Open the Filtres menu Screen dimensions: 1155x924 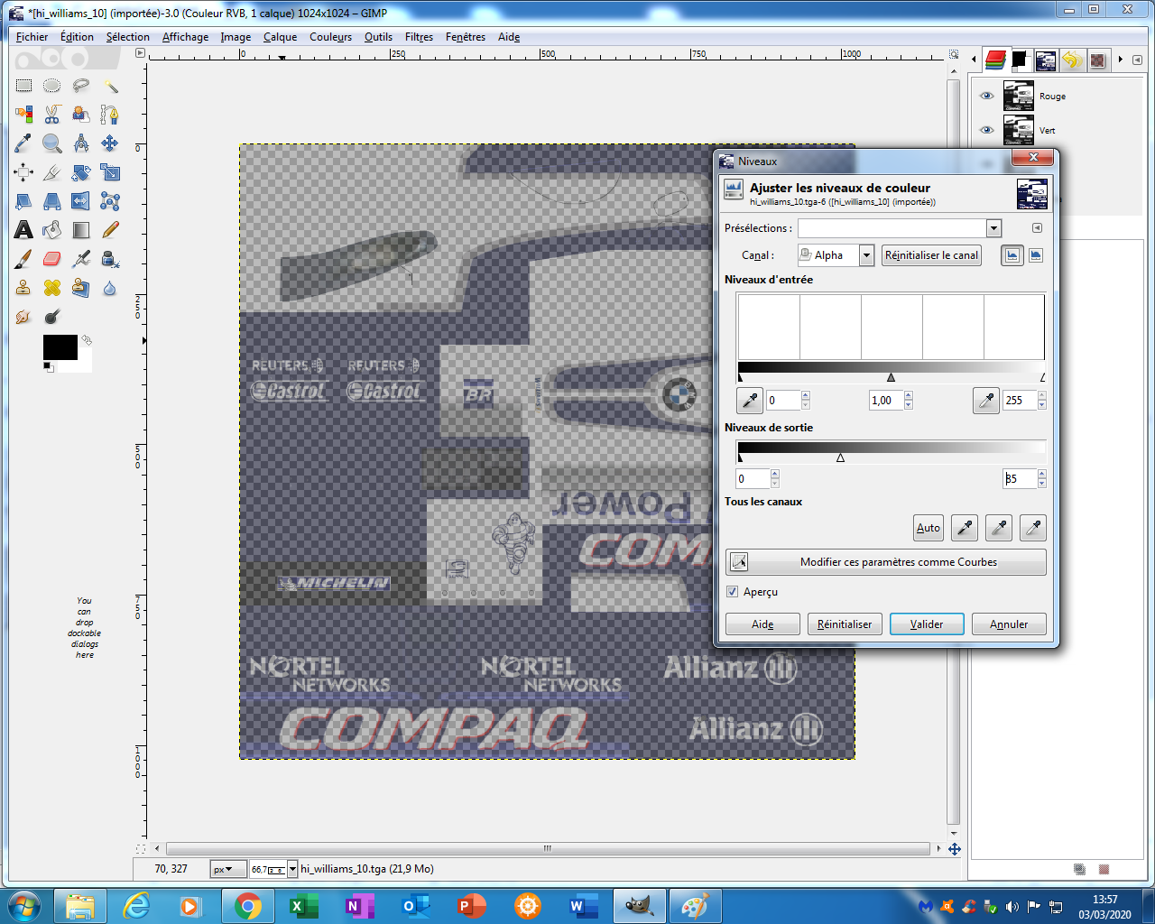419,37
